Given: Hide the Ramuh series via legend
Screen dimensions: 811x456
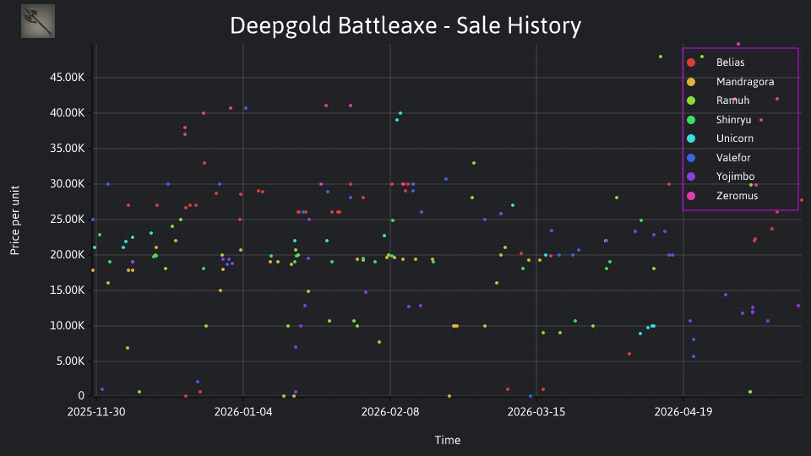Looking at the screenshot, I should [x=718, y=100].
